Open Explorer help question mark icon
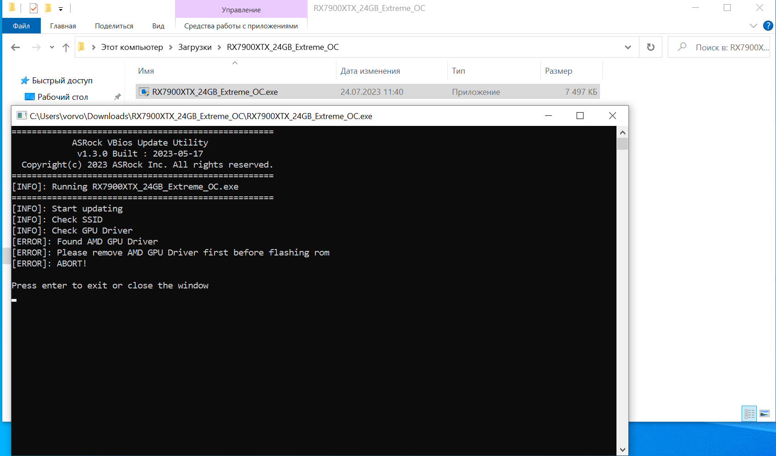Viewport: 776px width, 456px height. coord(768,26)
